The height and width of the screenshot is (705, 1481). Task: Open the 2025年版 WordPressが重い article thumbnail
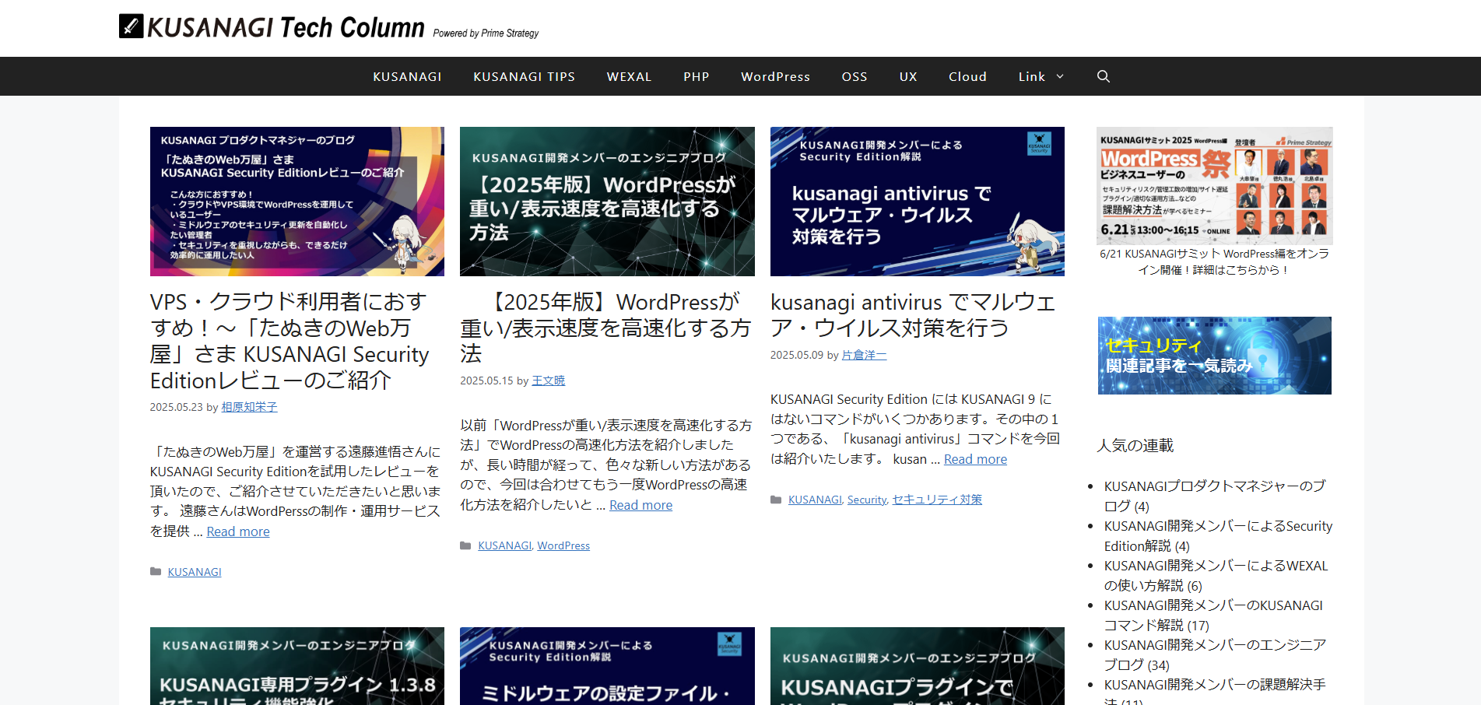click(x=607, y=202)
